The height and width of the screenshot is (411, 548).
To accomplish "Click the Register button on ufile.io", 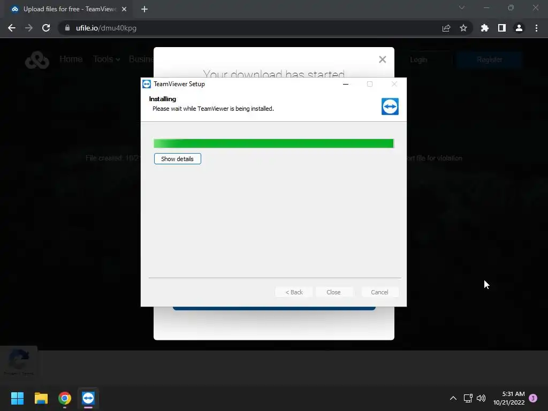I will [x=489, y=60].
